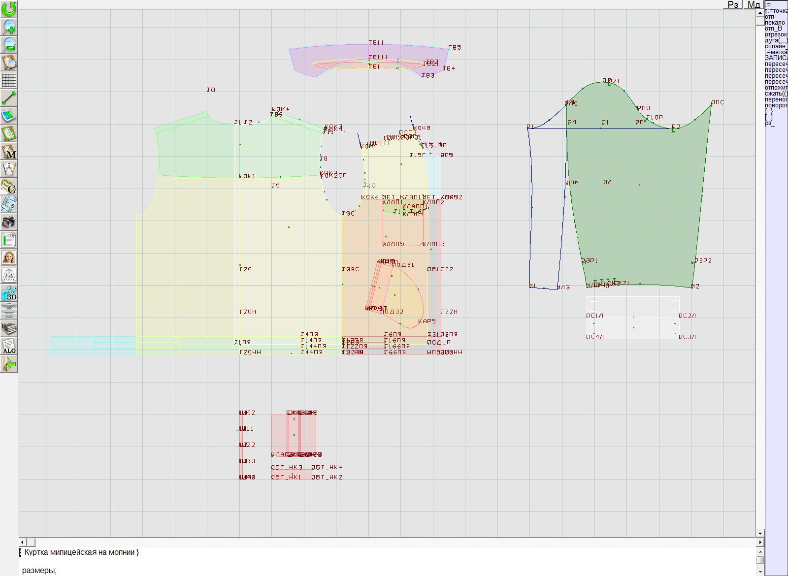Insert the 'лекало' command from list
This screenshot has width=788, height=576.
(775, 23)
